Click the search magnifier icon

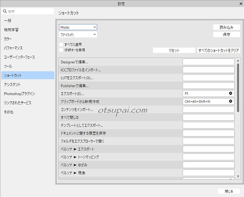(5, 11)
